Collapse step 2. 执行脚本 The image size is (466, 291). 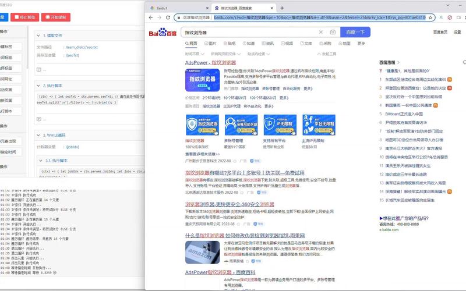tap(38, 86)
